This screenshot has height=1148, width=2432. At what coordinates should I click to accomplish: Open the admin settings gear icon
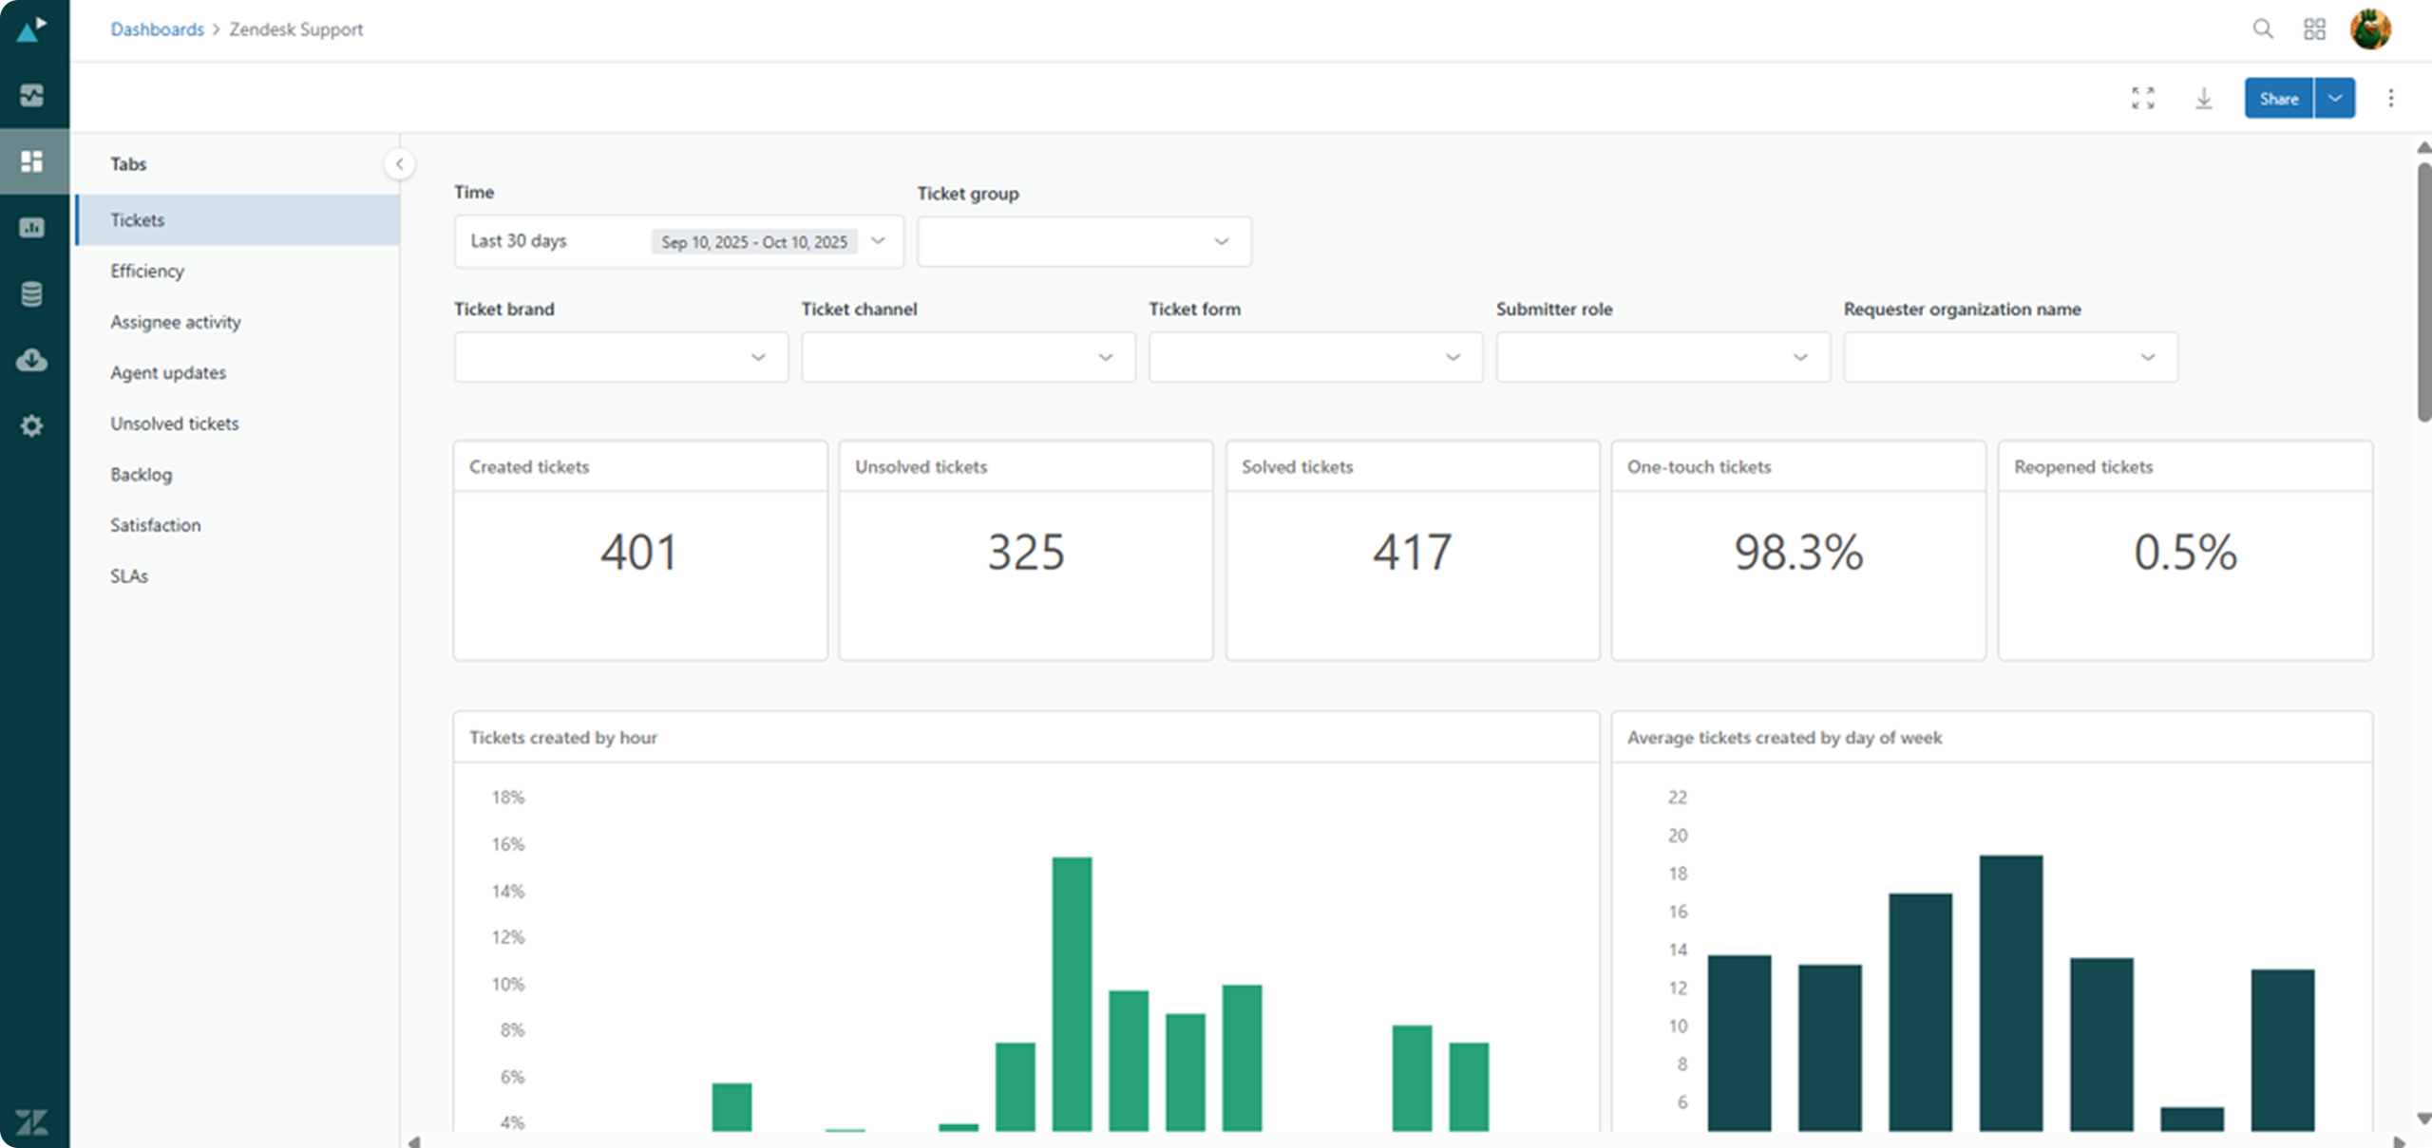[x=31, y=425]
